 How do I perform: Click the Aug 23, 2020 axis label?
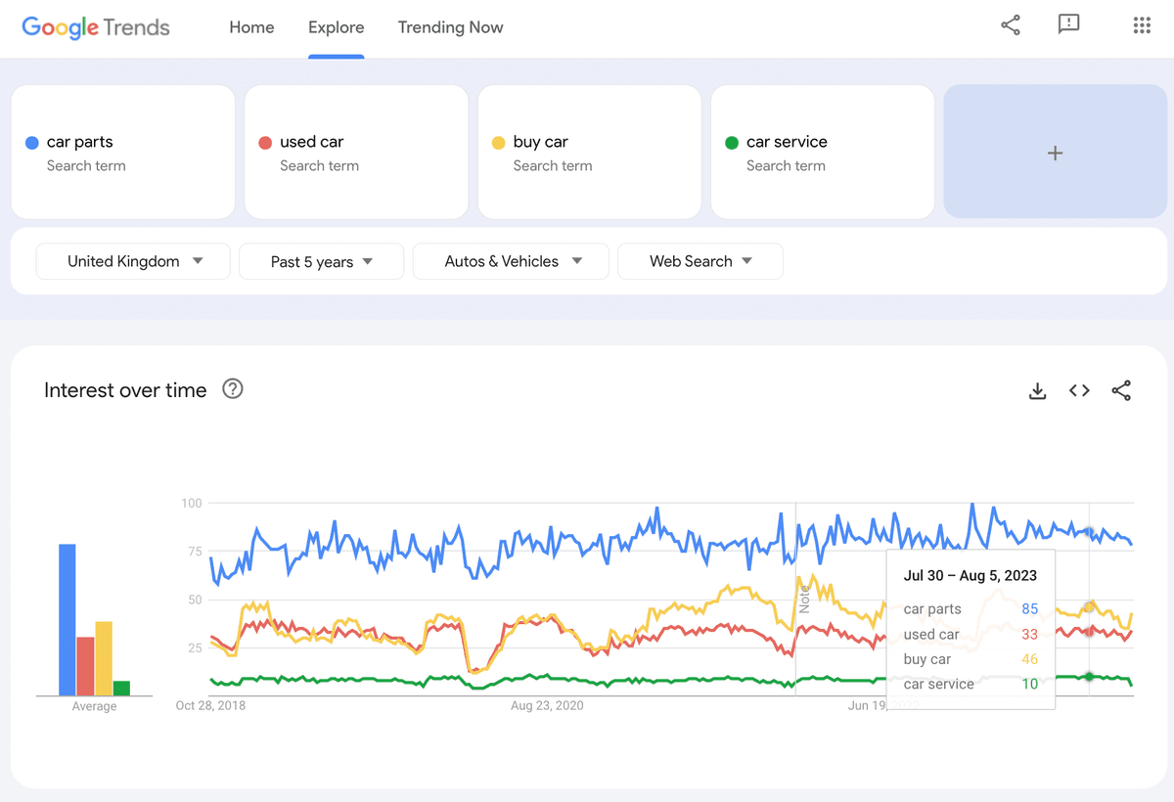[547, 705]
